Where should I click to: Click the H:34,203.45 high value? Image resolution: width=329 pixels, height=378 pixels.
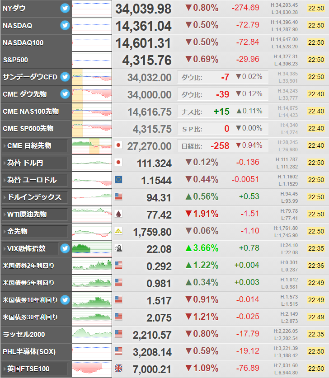click(x=284, y=5)
